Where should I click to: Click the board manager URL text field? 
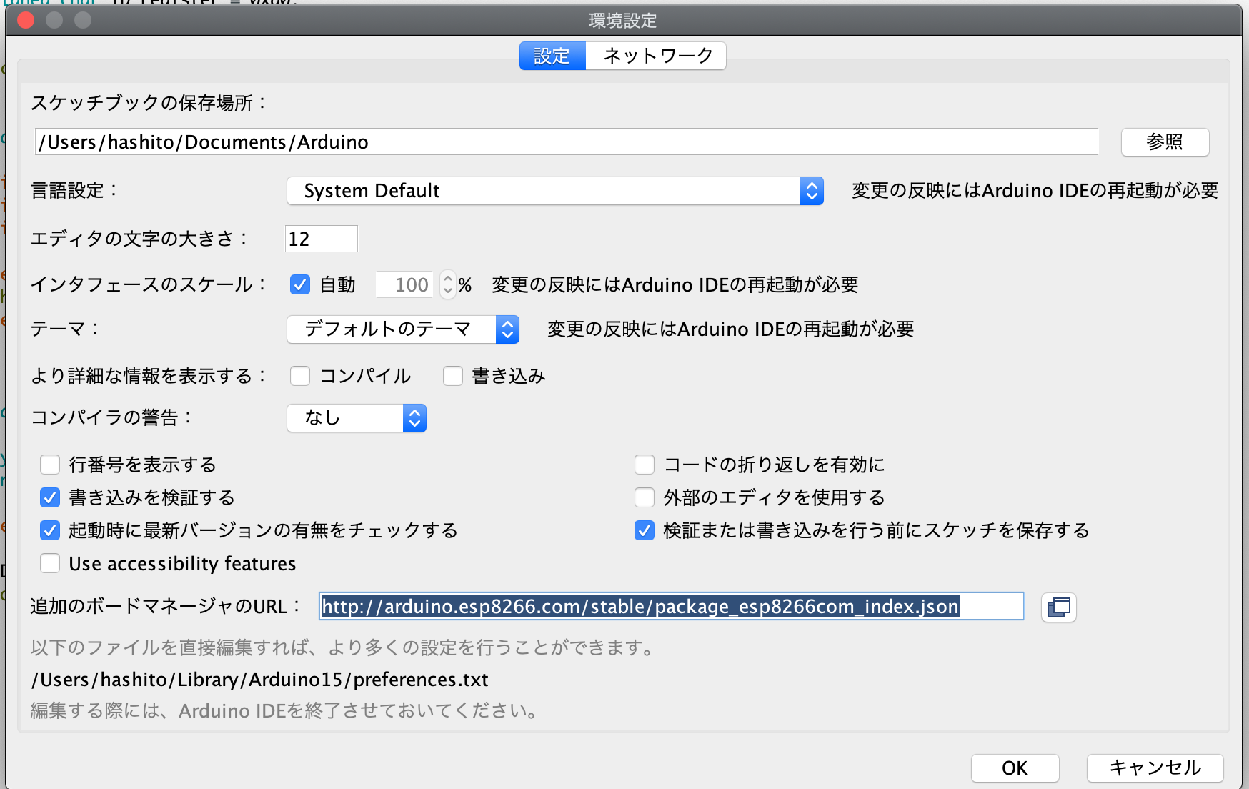point(670,607)
